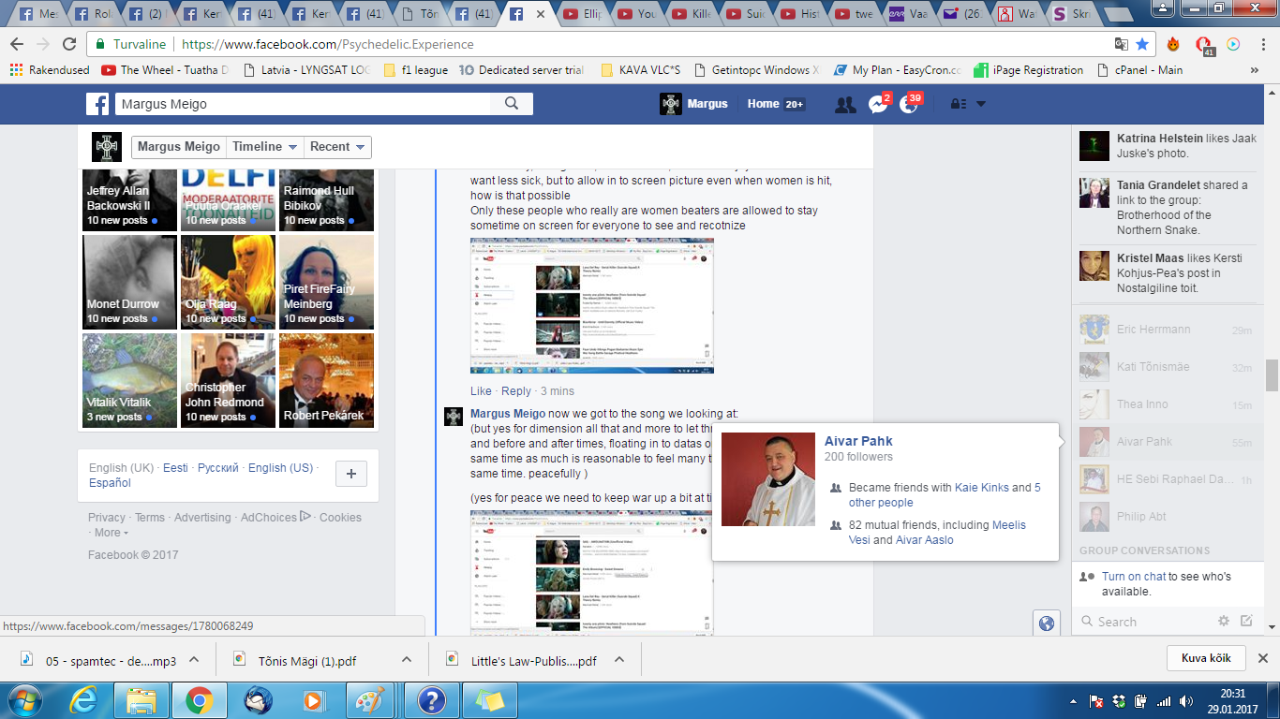Image resolution: width=1280 pixels, height=719 pixels.
Task: Open chat with Eric Herrmann
Action: pos(1167,330)
